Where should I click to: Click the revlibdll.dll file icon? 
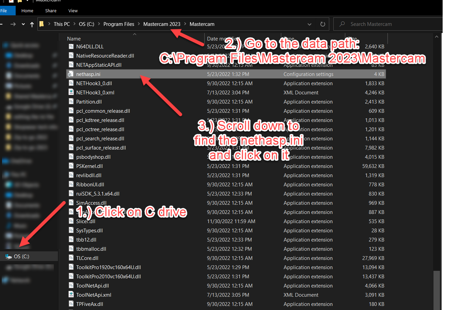click(x=71, y=175)
